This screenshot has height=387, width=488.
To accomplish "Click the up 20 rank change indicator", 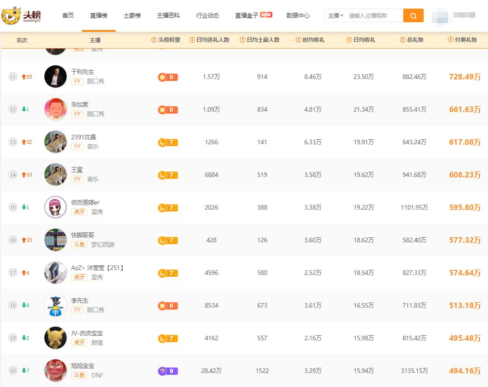I will (27, 77).
